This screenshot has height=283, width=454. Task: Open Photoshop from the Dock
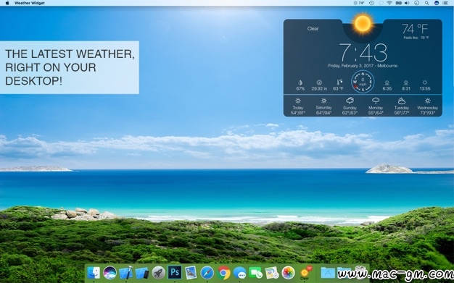[x=175, y=272]
